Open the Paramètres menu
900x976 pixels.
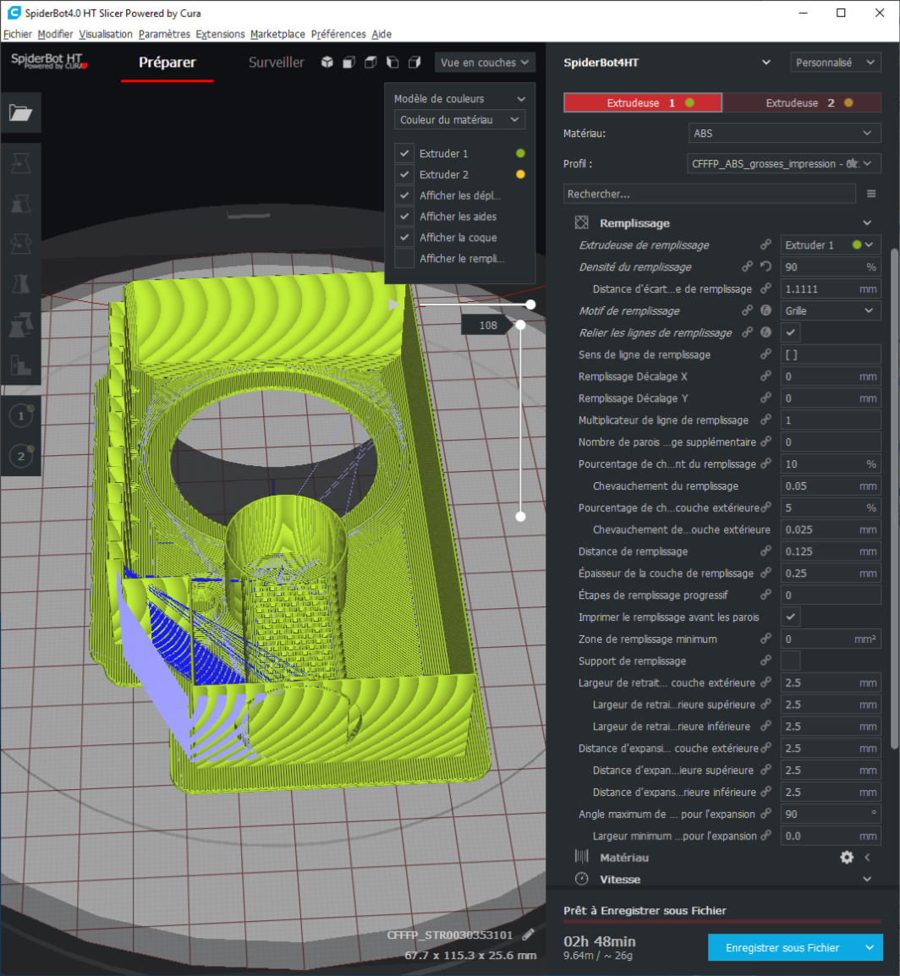(164, 34)
